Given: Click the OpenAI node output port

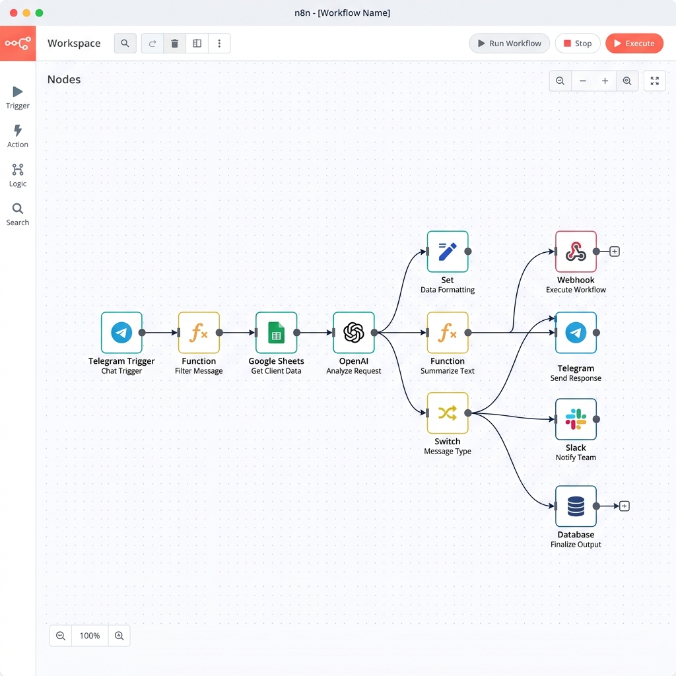Looking at the screenshot, I should 374,333.
